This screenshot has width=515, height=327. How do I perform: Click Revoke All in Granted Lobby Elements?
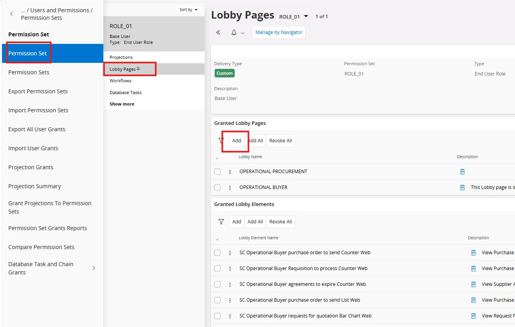tap(281, 222)
